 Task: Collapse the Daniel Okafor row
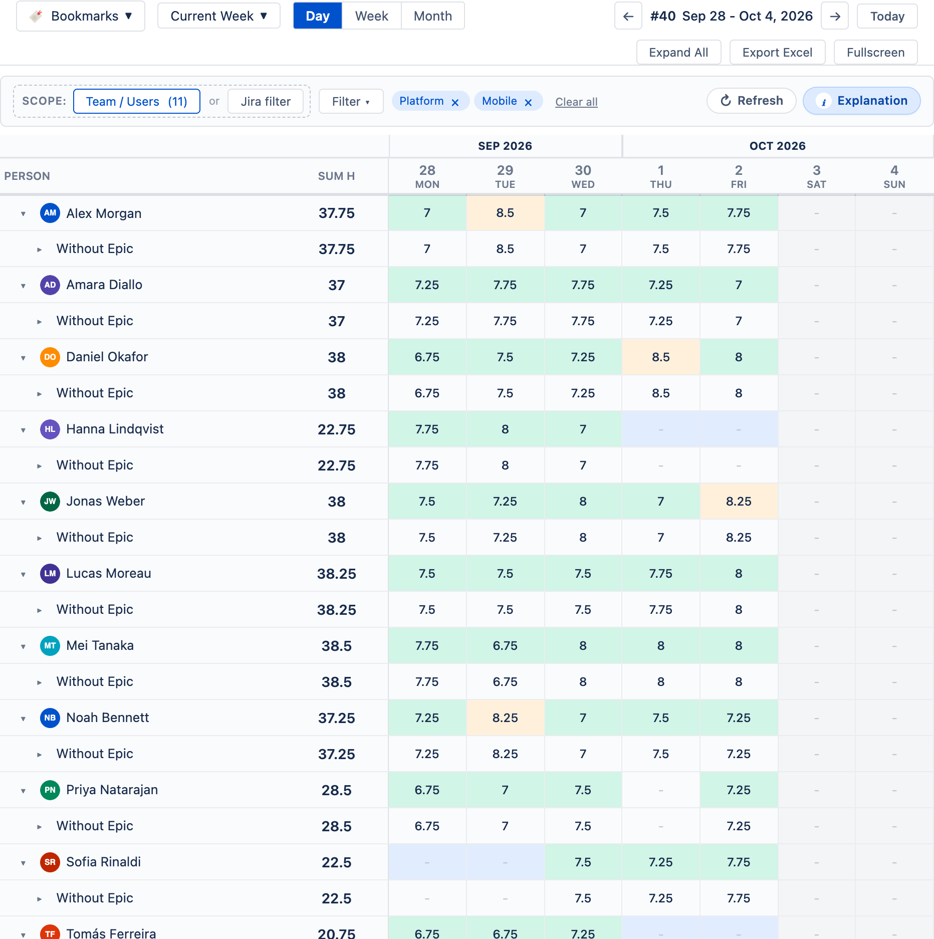[x=23, y=358]
